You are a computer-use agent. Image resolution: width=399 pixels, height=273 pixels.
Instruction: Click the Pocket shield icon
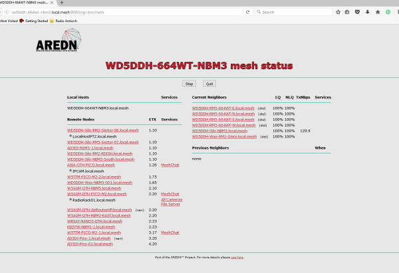pyautogui.click(x=357, y=12)
